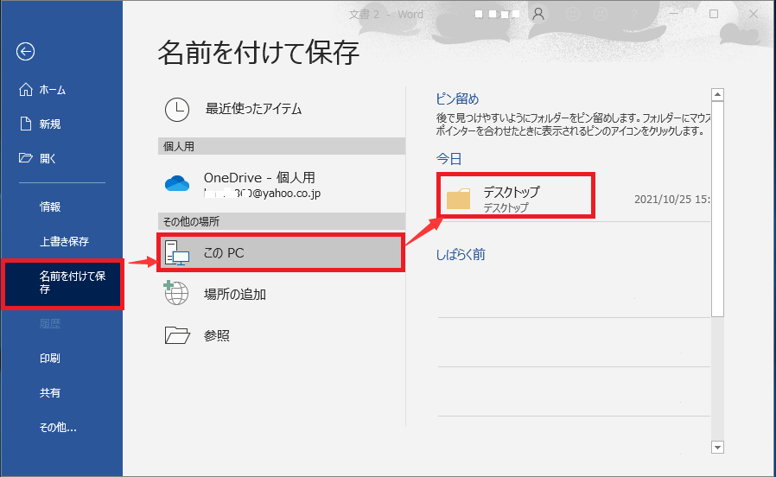The height and width of the screenshot is (477, 776).
Task: Click the OneDrive cloud icon
Action: 177,183
